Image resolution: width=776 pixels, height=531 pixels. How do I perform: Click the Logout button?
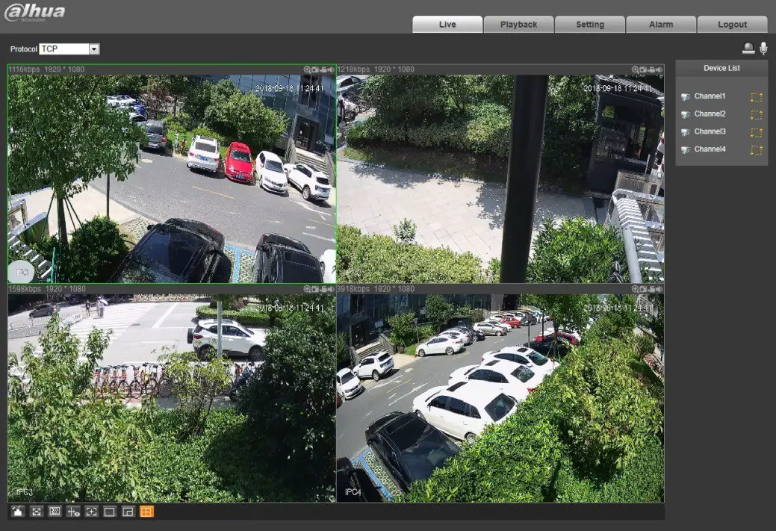[x=732, y=24]
